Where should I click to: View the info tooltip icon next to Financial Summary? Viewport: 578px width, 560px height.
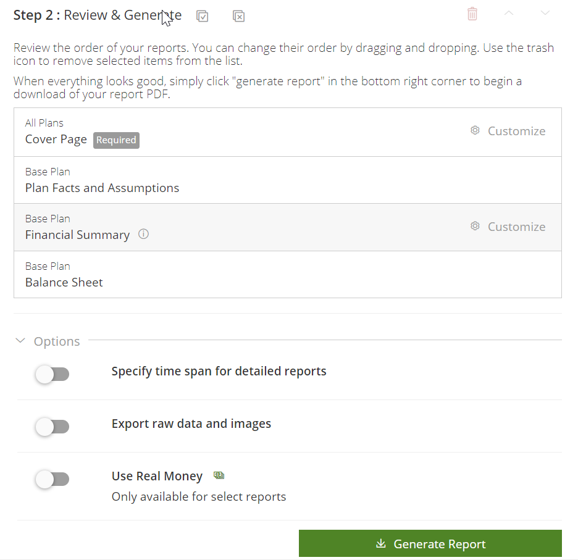[143, 234]
